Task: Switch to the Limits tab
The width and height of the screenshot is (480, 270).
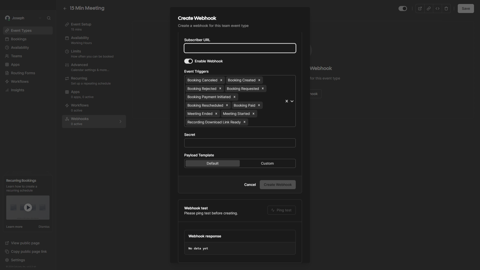Action: click(x=94, y=54)
